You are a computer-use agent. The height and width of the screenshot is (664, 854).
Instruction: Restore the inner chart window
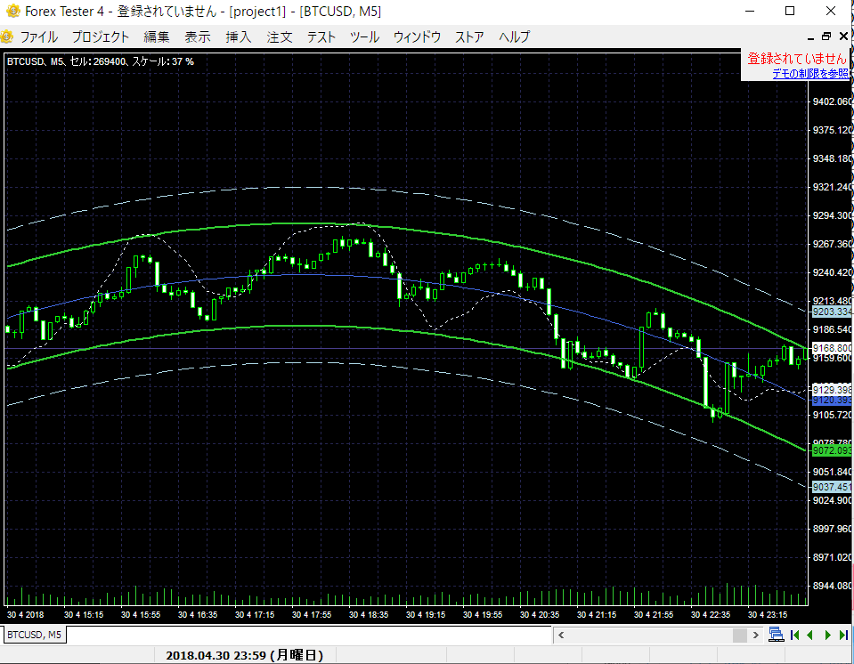click(x=826, y=36)
